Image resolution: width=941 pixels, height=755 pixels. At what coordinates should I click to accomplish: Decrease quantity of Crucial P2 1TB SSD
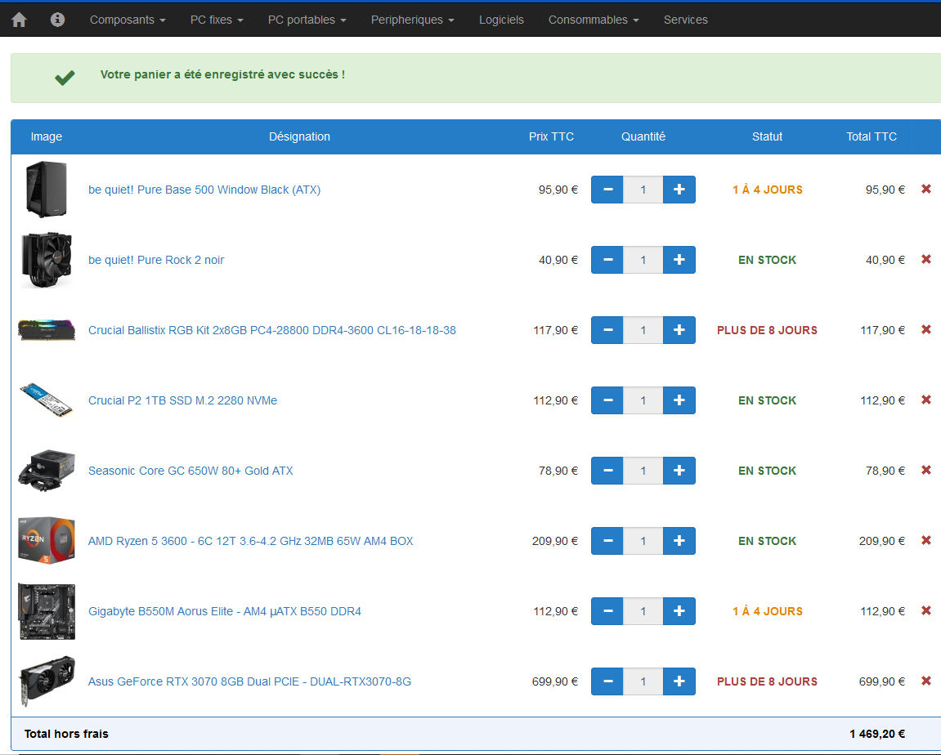[x=607, y=400]
